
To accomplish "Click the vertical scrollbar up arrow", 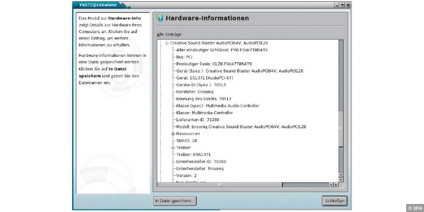I will tap(340, 175).
